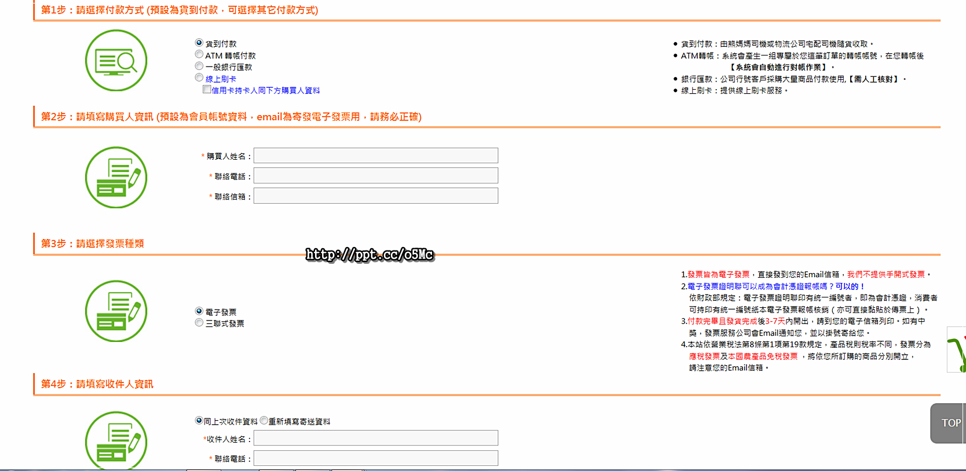Select 線上刷卡 radio button
Viewport: 966px width, 471px height.
tap(199, 78)
